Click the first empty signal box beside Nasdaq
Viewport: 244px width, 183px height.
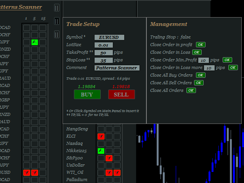coord(101,144)
